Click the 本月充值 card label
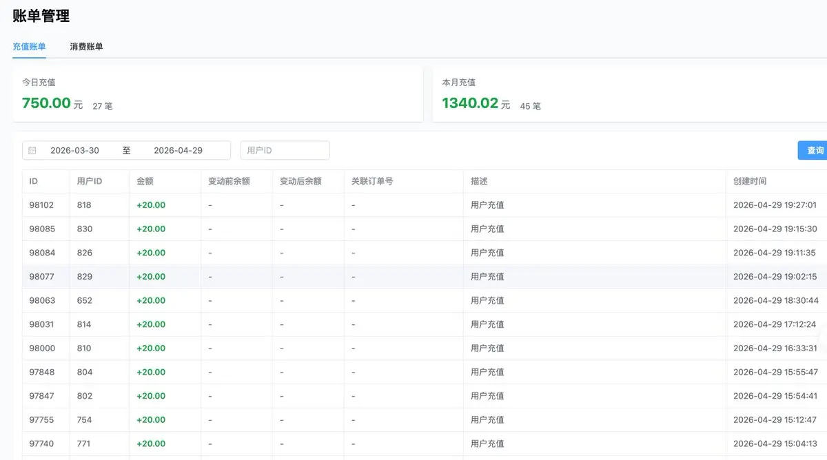827x460 pixels. point(459,83)
